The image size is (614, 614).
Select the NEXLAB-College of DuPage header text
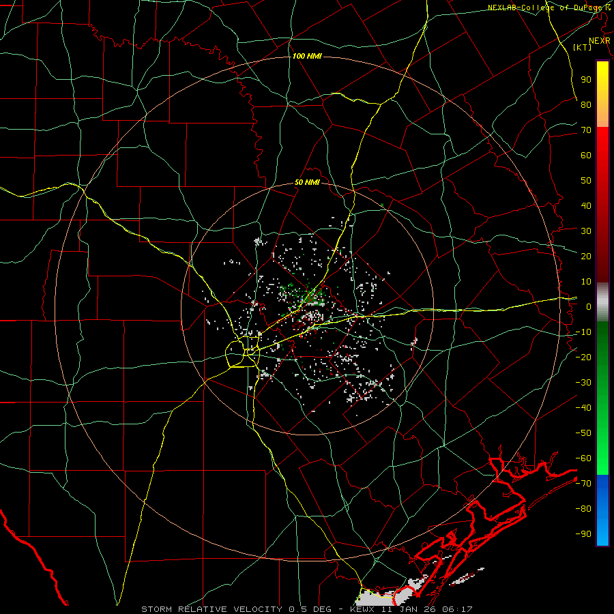click(546, 8)
